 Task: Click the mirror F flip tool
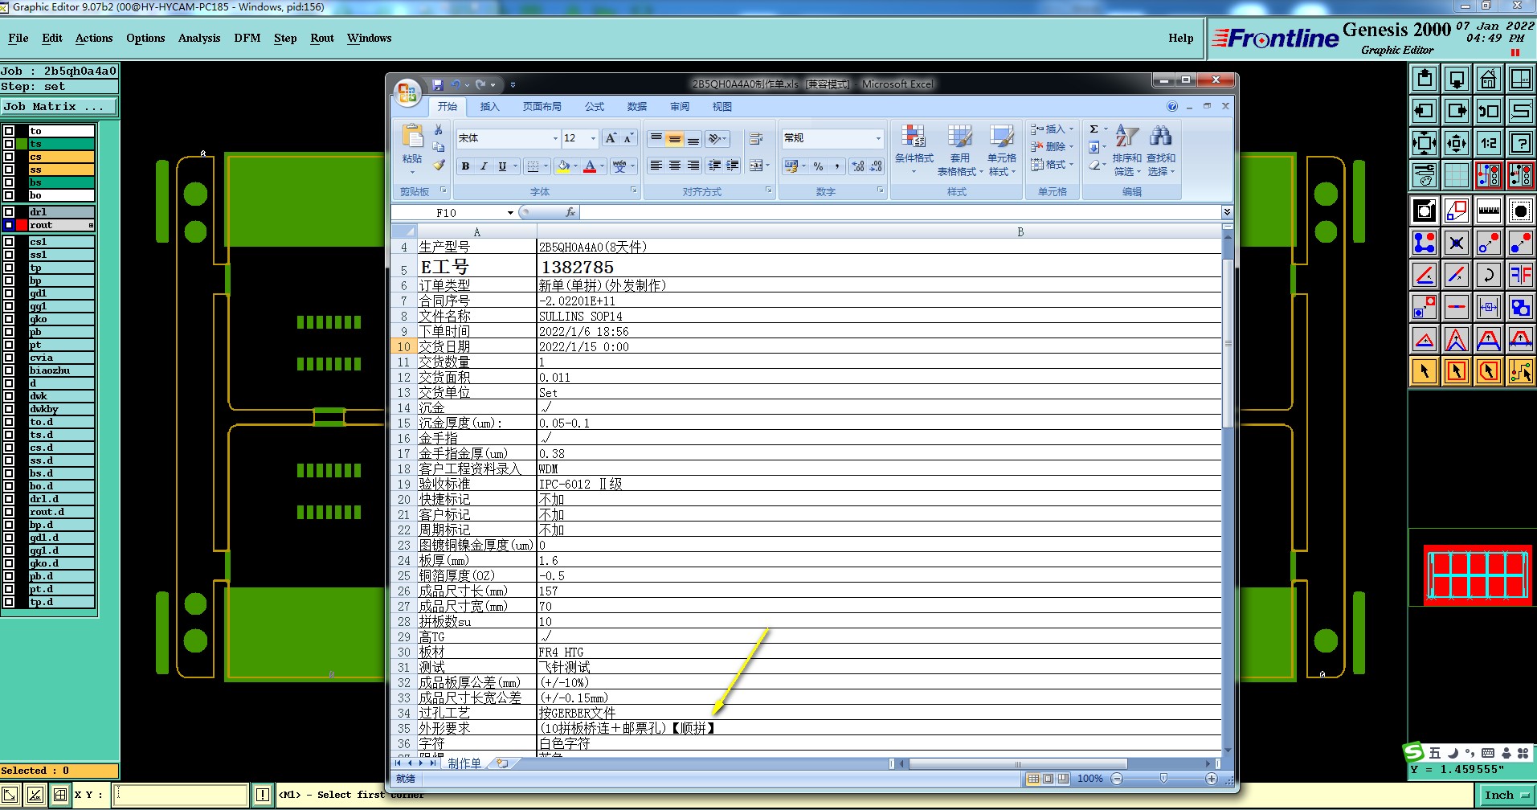[x=1520, y=275]
